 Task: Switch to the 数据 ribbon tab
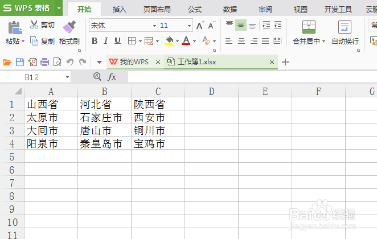230,9
